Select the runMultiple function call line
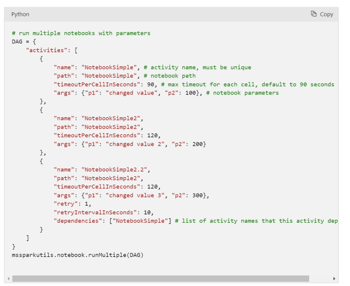The height and width of the screenshot is (286, 350). pyautogui.click(x=77, y=255)
